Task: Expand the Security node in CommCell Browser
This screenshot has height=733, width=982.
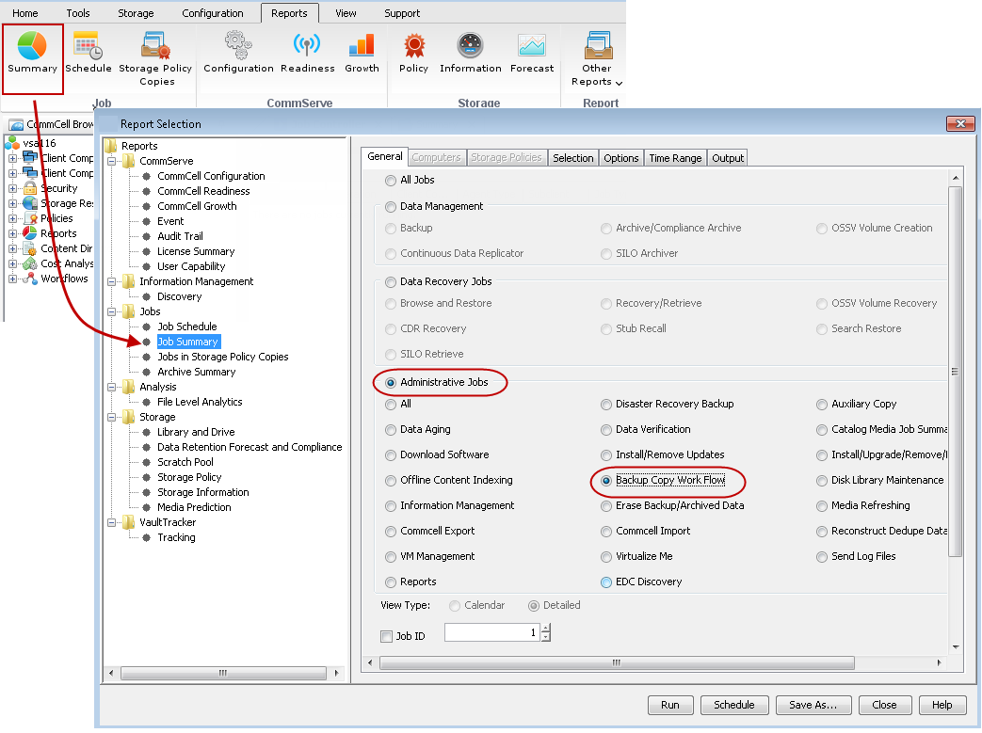Action: click(12, 188)
